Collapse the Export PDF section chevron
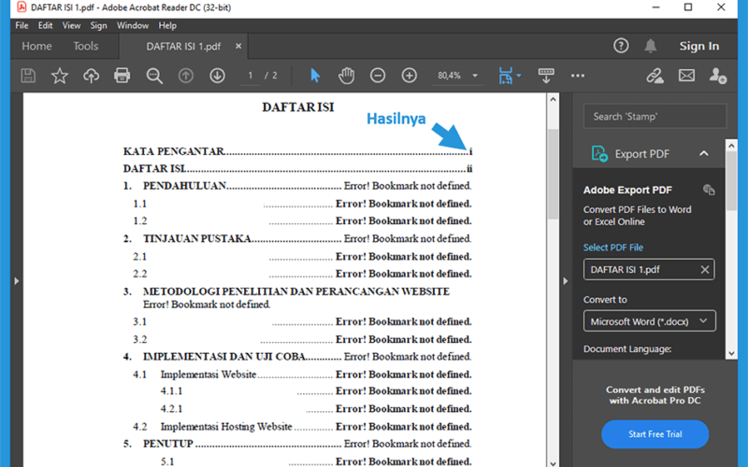748x467 pixels. (x=704, y=153)
